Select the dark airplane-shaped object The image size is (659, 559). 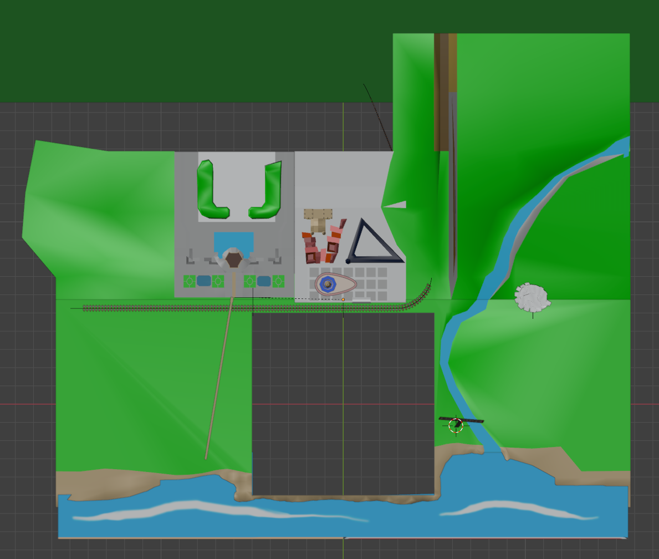pyautogui.click(x=461, y=421)
